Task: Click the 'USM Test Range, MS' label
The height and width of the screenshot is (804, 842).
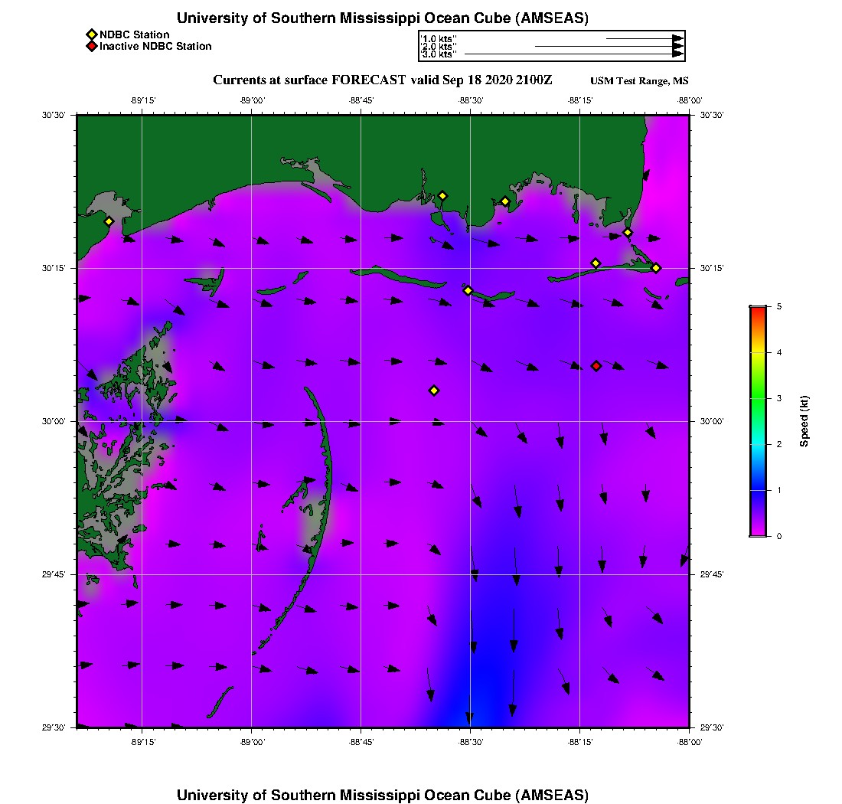Action: [639, 81]
